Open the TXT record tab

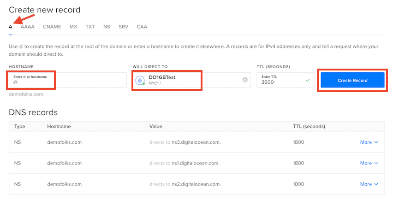tap(90, 27)
